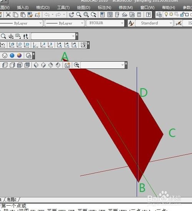Click the blue Render sphere icon

12,56
